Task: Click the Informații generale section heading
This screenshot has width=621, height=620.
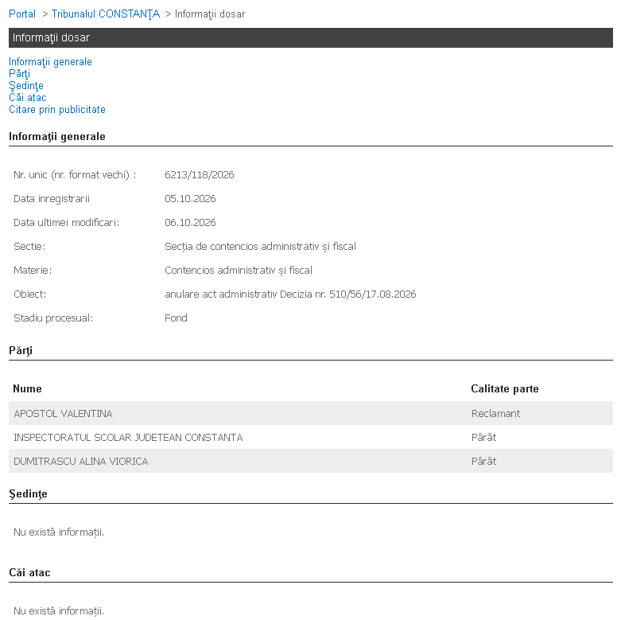Action: pyautogui.click(x=57, y=136)
